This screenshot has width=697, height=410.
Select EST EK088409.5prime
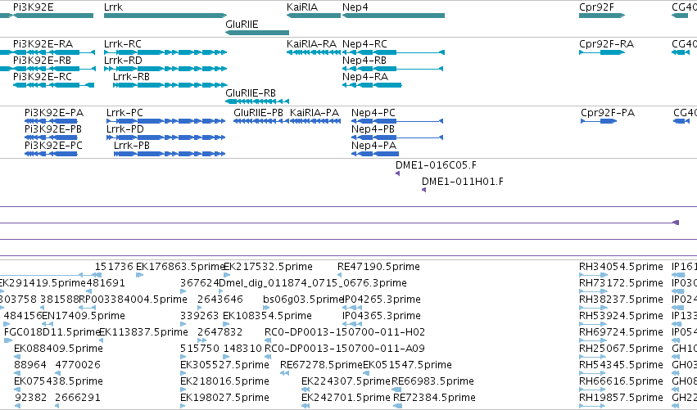[17, 357]
